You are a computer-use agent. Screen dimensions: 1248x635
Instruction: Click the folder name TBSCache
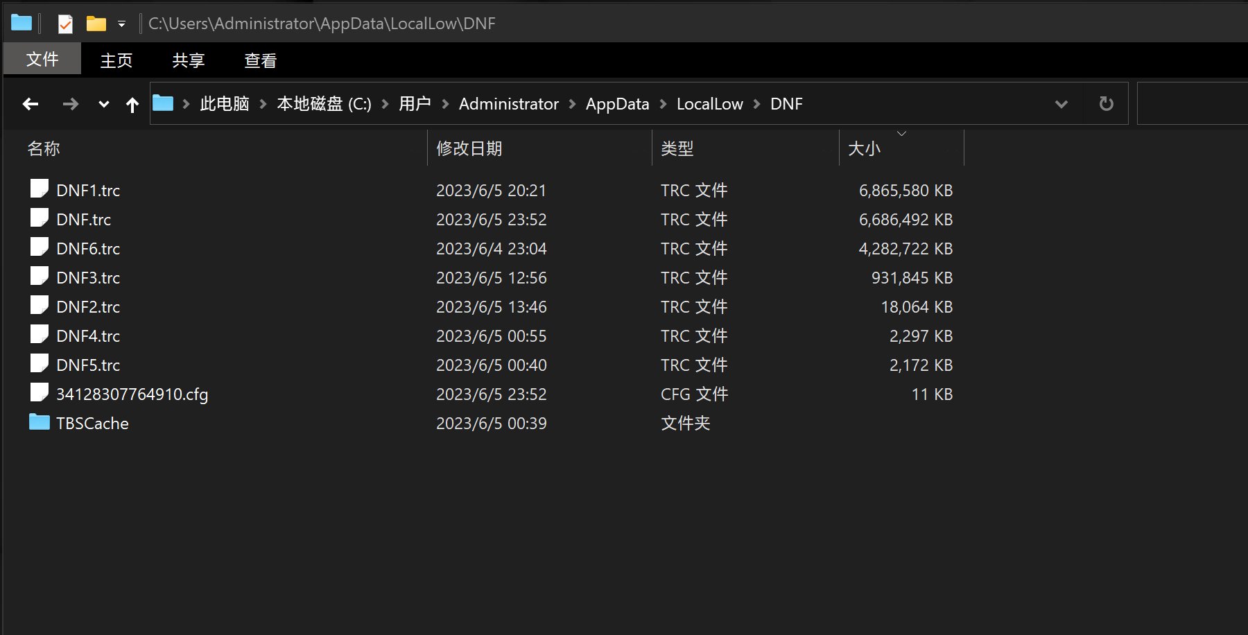coord(92,424)
